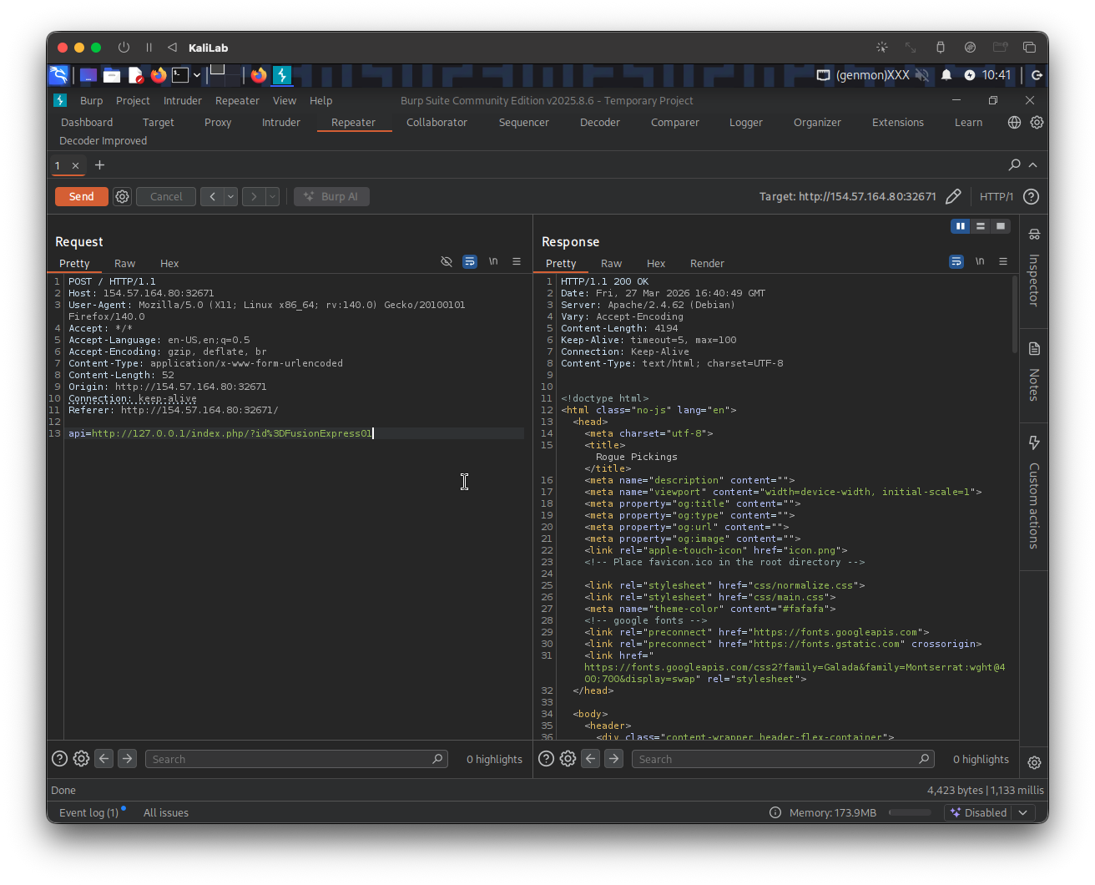This screenshot has height=885, width=1095.
Task: Toggle show newline characters in Request
Action: [493, 262]
